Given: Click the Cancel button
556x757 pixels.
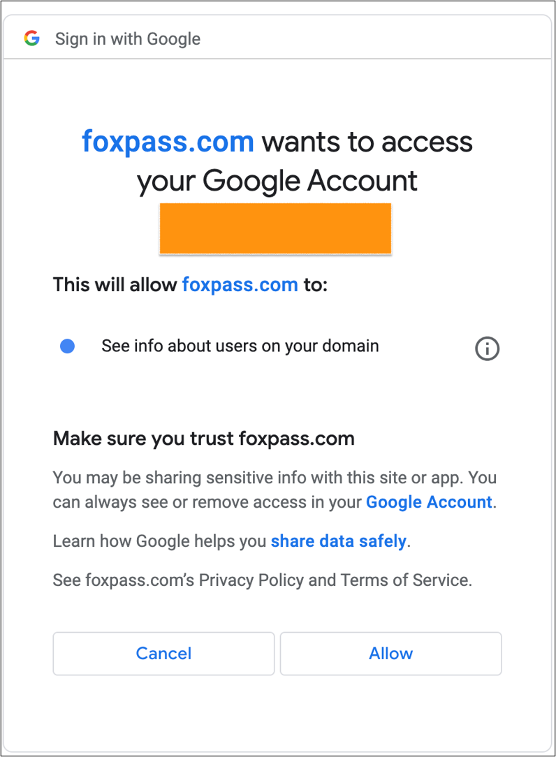Looking at the screenshot, I should 163,653.
